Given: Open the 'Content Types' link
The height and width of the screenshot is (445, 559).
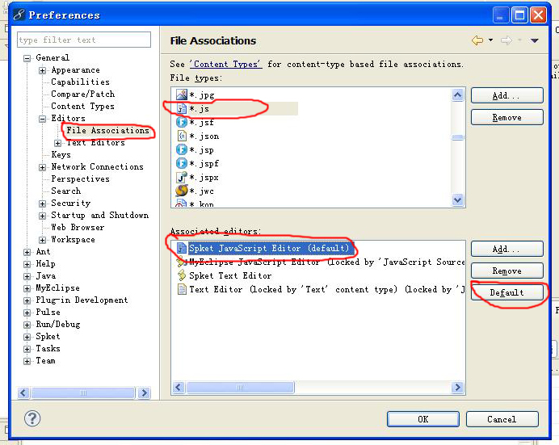Looking at the screenshot, I should tap(226, 64).
